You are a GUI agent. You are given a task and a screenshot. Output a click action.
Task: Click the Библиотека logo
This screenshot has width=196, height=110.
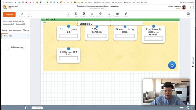click(x=10, y=7)
